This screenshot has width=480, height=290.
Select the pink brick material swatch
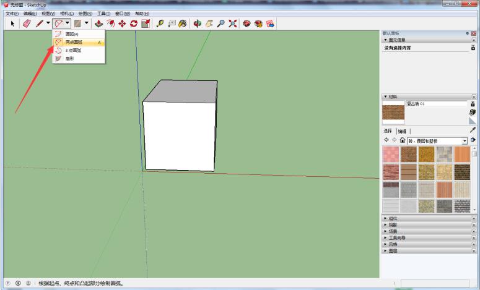391,154
